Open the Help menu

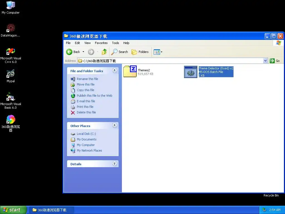[x=126, y=43]
